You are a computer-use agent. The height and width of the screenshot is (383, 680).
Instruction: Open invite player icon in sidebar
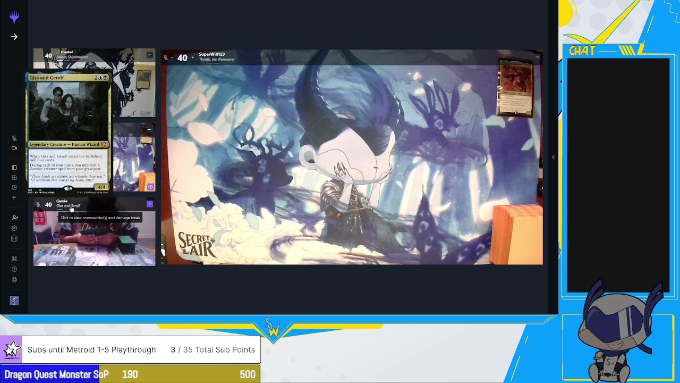click(14, 218)
